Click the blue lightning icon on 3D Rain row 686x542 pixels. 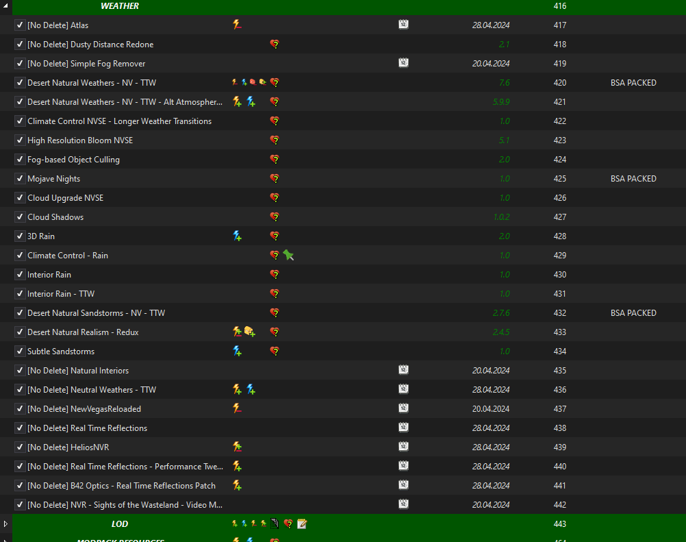coord(237,236)
